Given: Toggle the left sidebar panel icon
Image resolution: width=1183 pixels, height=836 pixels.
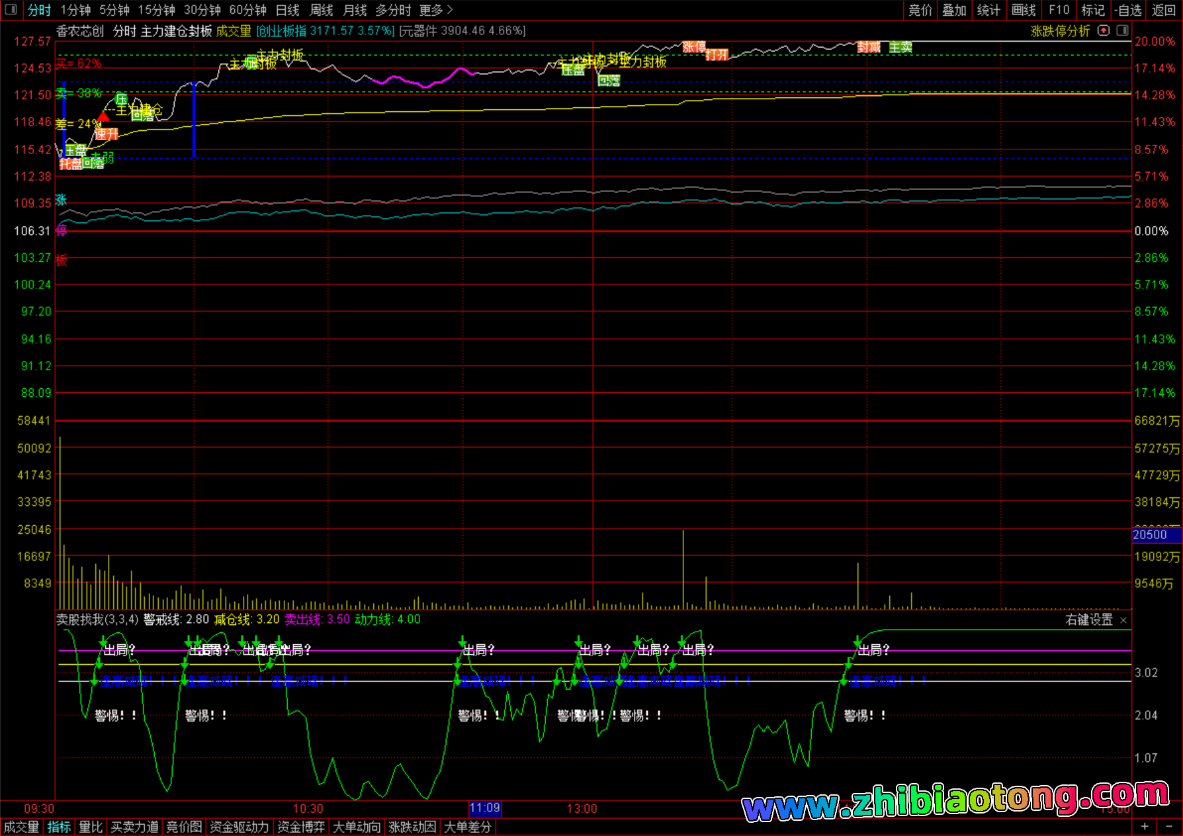Looking at the screenshot, I should tap(11, 9).
